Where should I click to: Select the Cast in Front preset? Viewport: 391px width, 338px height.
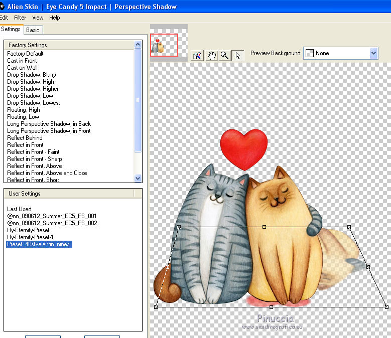22,61
